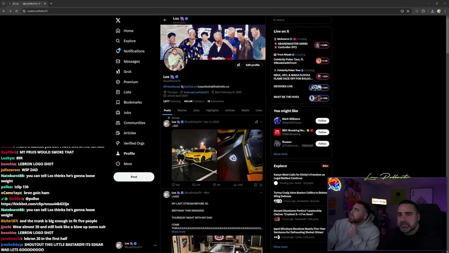The image size is (449, 253).
Task: Click the Search input field
Action: (301, 20)
